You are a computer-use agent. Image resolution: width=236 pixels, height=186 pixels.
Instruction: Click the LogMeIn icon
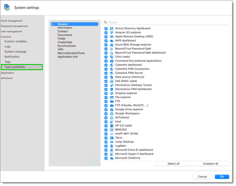click(112, 146)
